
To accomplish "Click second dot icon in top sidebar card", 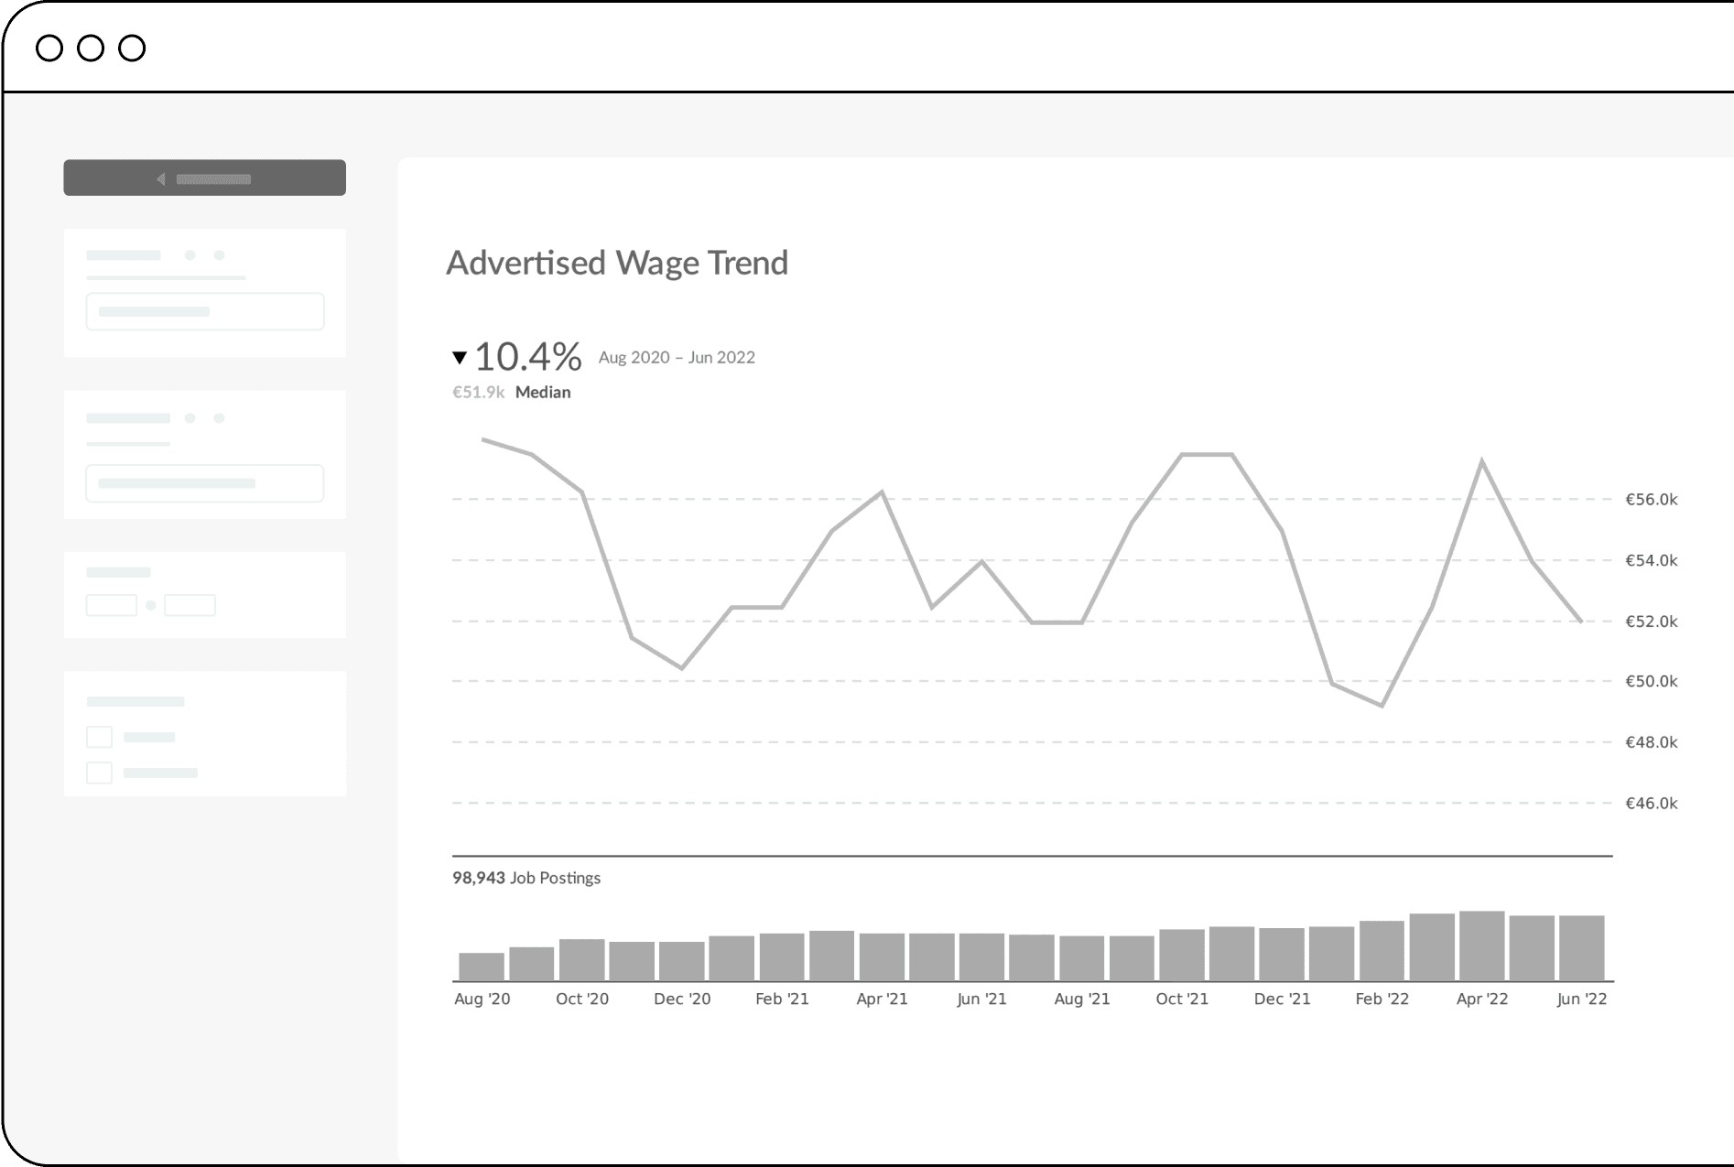I will [x=219, y=255].
